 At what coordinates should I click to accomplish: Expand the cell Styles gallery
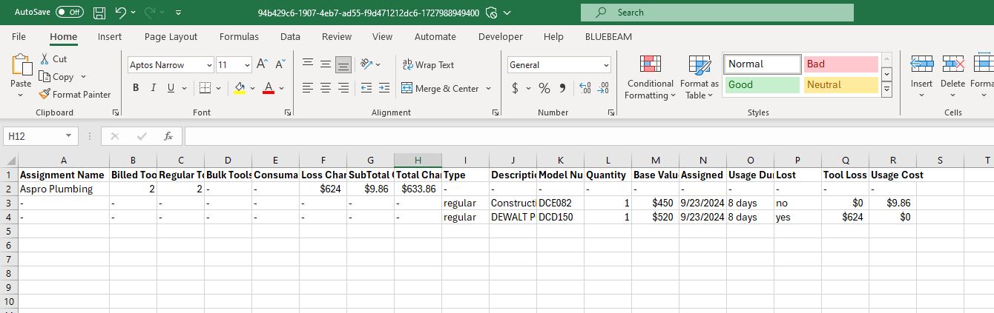click(x=886, y=88)
